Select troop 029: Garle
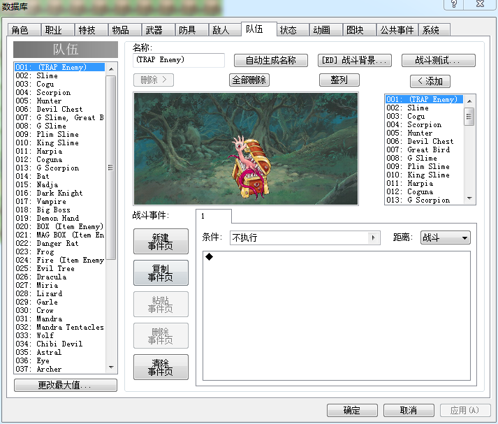Viewport: 498px width, 424px height. click(59, 302)
